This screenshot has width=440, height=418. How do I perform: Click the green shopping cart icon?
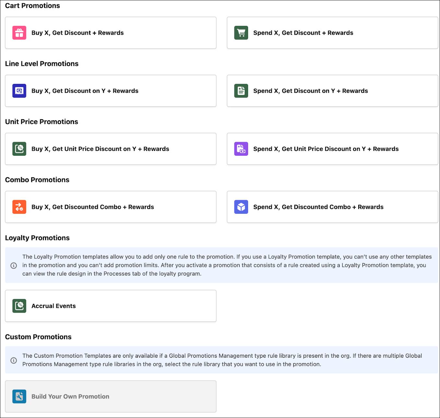(x=241, y=33)
